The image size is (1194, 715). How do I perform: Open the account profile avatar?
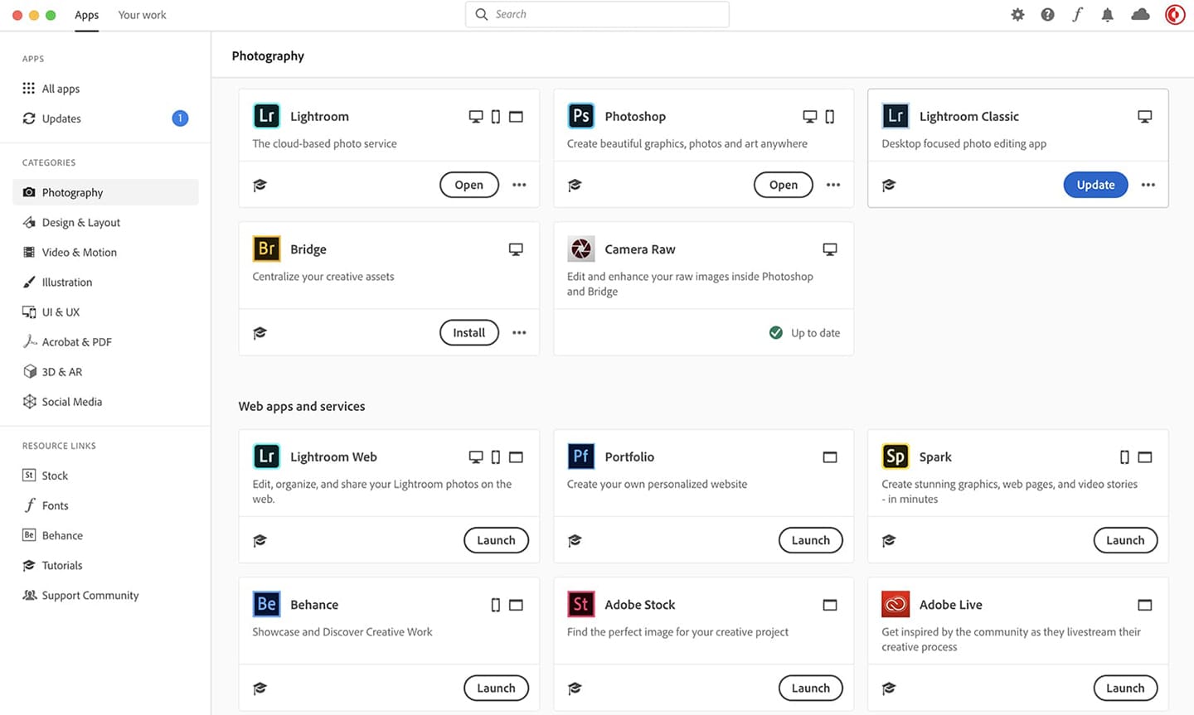pos(1175,15)
